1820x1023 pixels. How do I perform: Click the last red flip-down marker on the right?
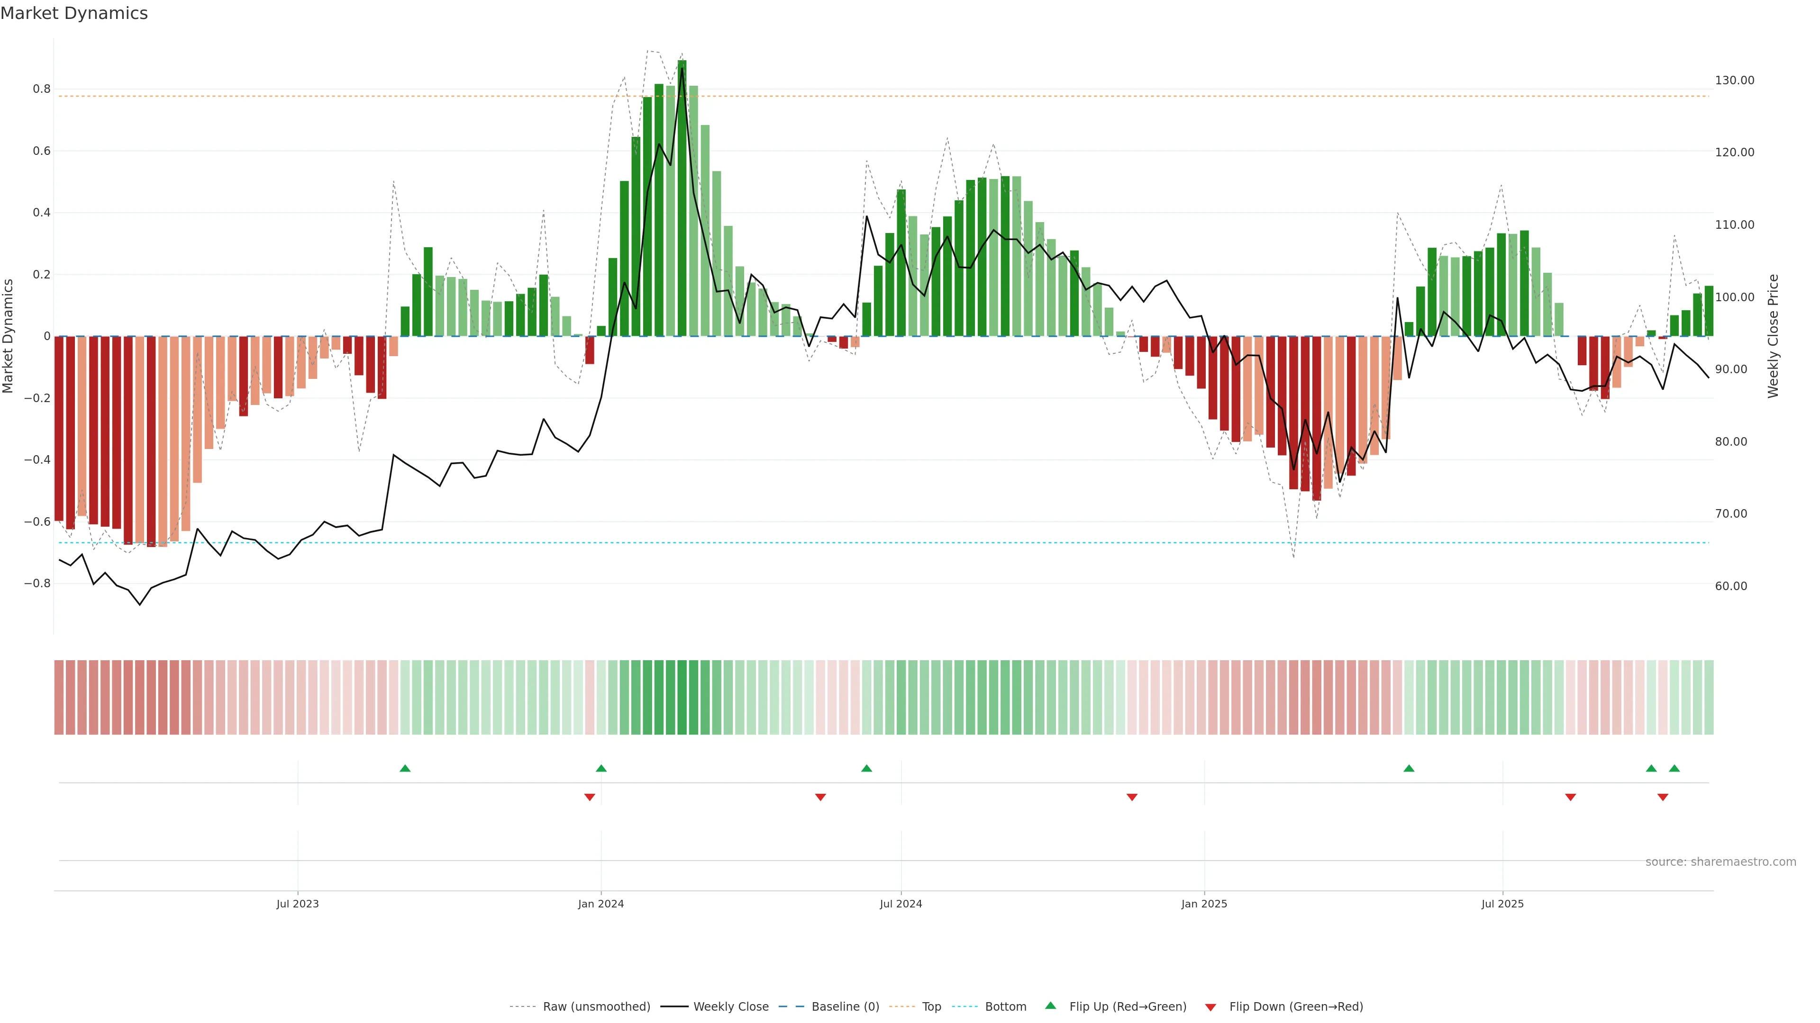[x=1663, y=797]
